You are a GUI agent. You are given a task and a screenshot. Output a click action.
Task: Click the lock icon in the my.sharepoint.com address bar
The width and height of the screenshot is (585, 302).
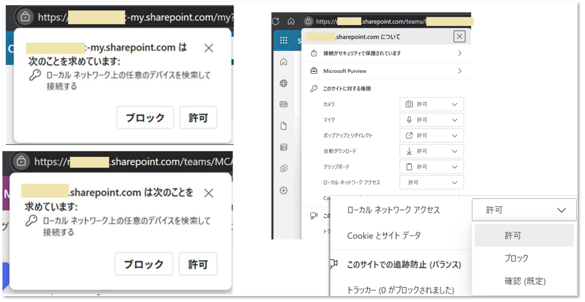click(25, 17)
